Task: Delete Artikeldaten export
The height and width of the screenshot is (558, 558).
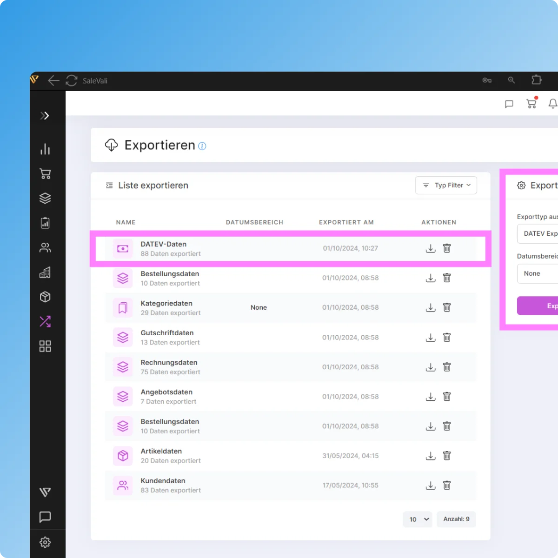Action: [x=447, y=456]
